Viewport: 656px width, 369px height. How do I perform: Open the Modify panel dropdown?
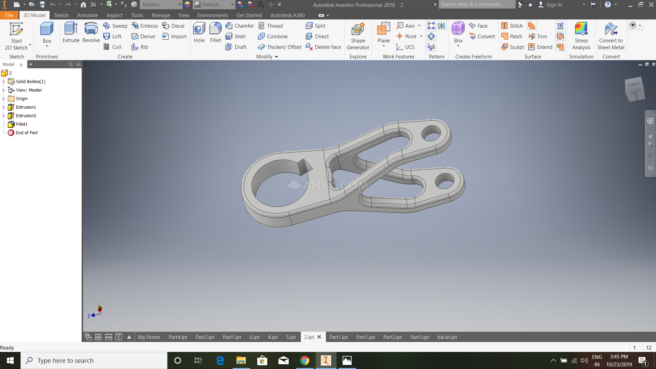[267, 57]
